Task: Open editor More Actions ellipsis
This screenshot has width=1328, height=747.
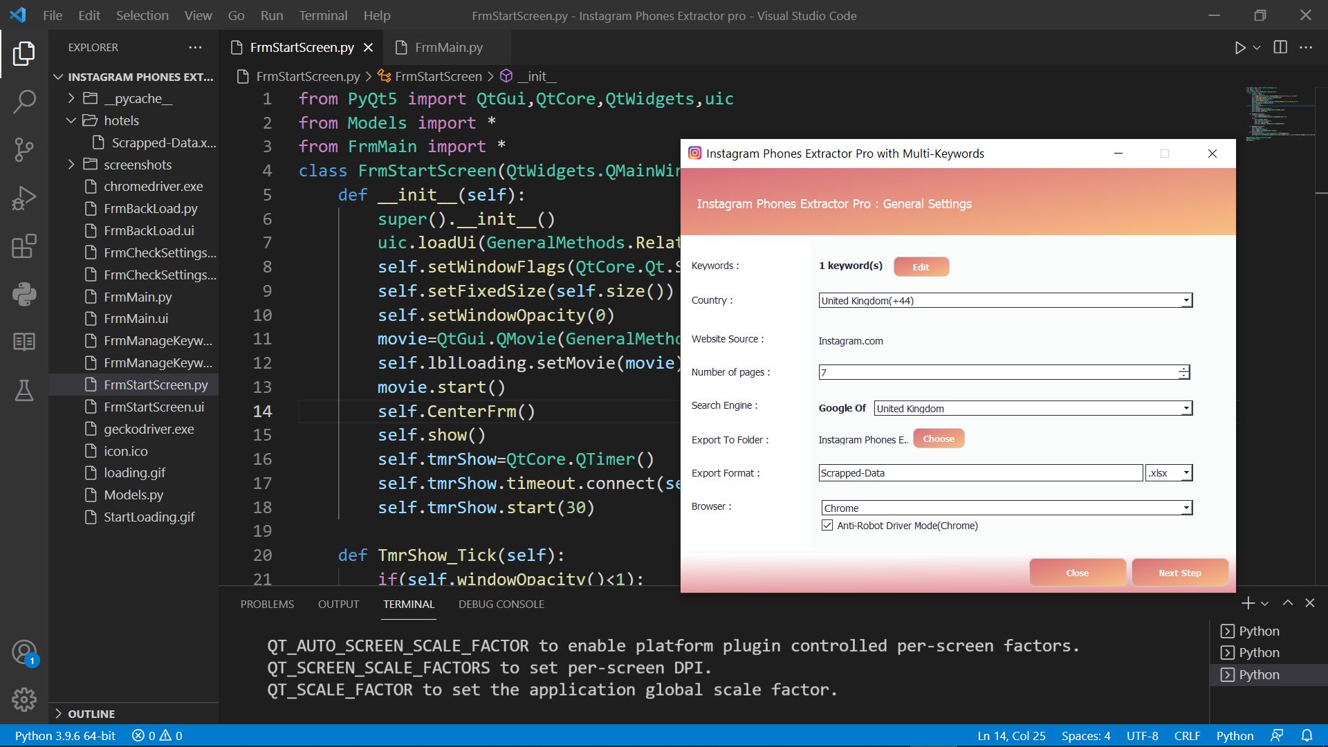Action: click(1306, 47)
